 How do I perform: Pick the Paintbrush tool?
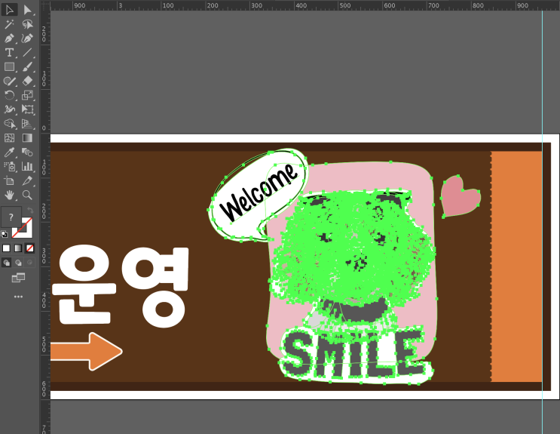point(27,67)
